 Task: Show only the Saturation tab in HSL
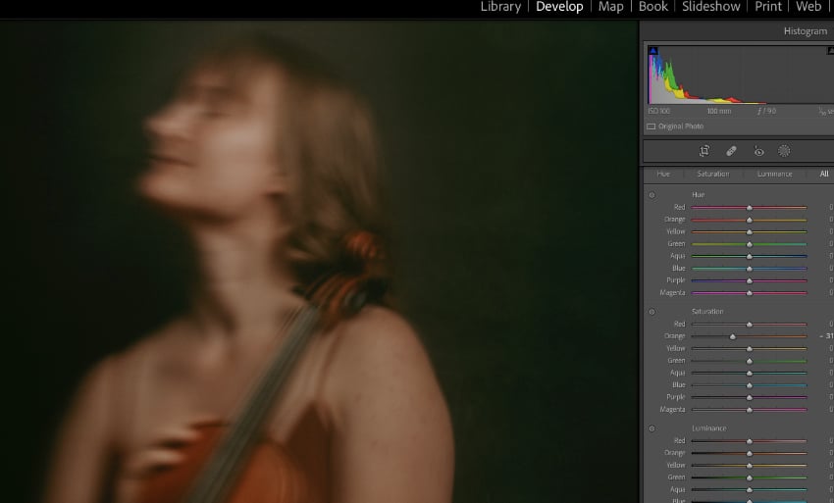(x=713, y=174)
